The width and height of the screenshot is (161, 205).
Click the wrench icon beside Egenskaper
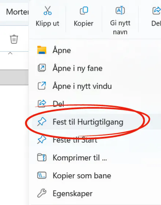[42, 193]
